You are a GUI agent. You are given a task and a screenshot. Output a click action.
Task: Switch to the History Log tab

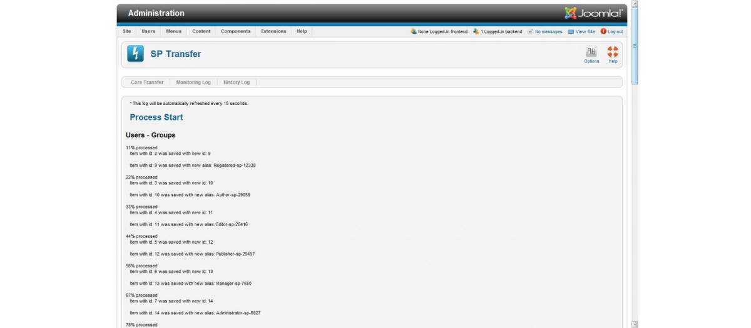click(237, 82)
